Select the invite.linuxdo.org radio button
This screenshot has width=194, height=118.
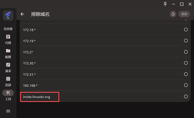click(x=186, y=96)
